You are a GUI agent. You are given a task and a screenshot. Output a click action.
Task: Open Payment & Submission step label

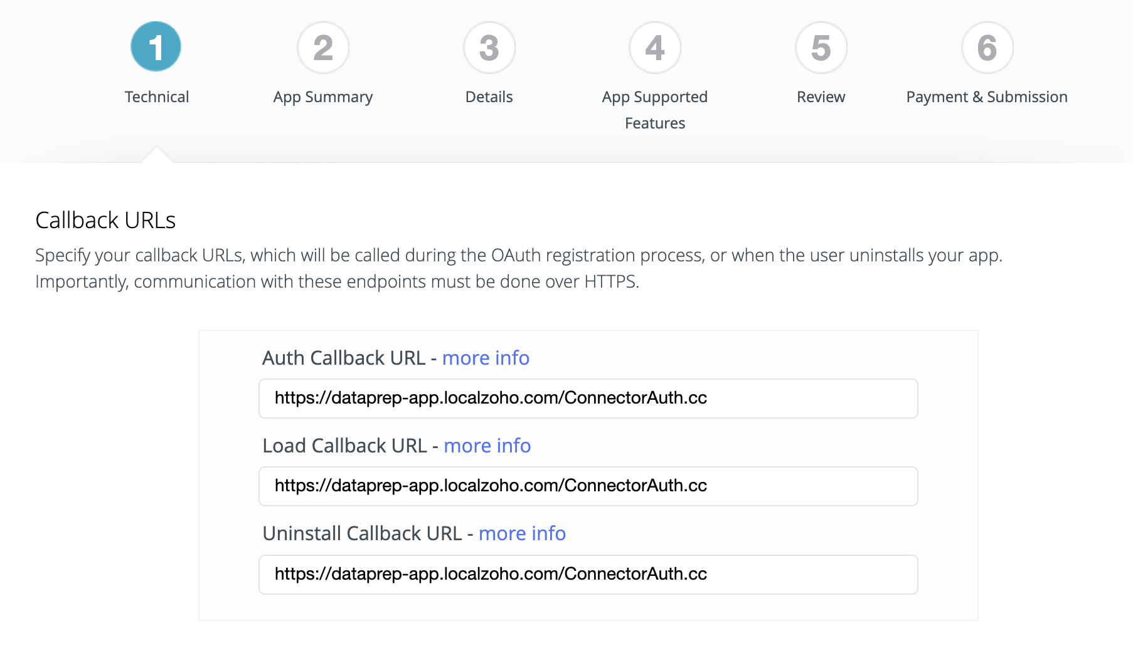(987, 97)
